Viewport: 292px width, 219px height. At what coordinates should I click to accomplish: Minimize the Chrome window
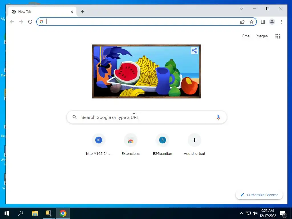point(255,9)
